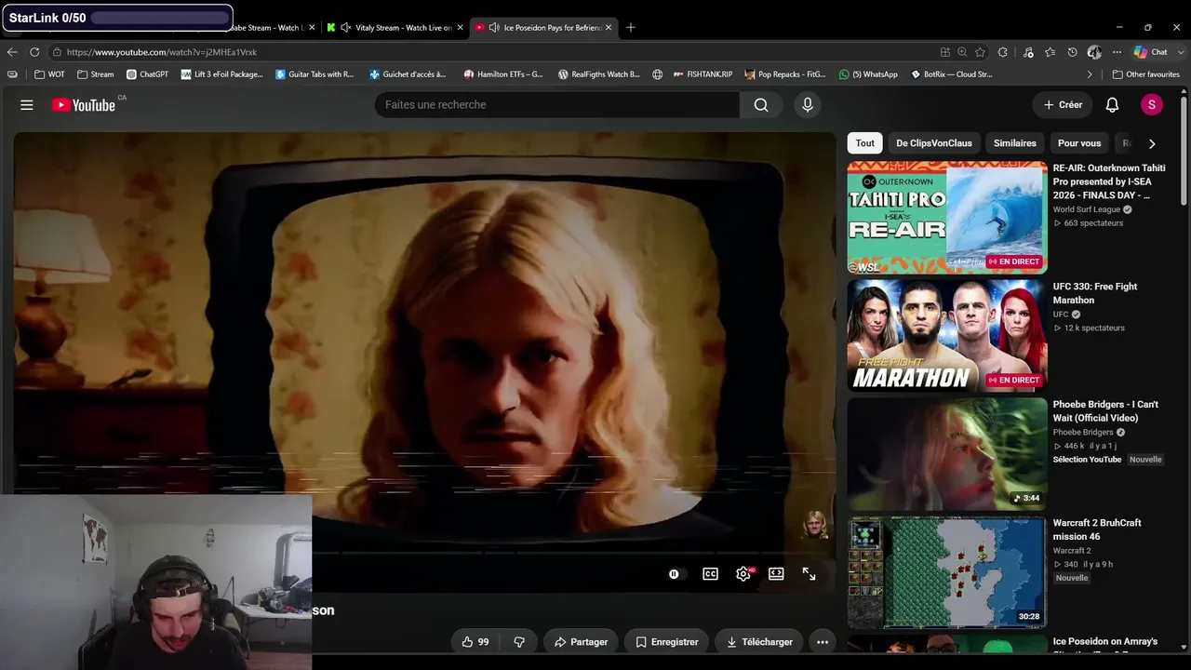Open the Stream bookmarks folder
Viewport: 1191px width, 670px height.
96,74
